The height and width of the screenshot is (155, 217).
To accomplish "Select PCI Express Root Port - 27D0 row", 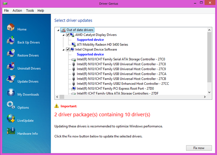I will tap(115, 89).
